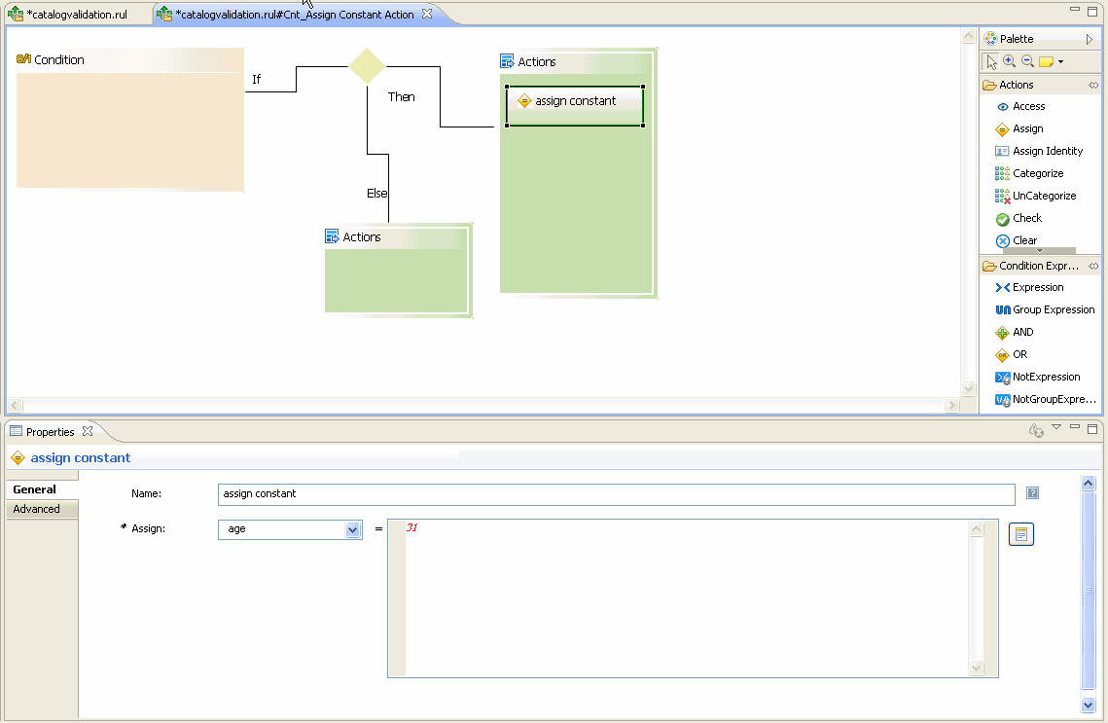Collapse the Actions palette drawer

[1017, 85]
